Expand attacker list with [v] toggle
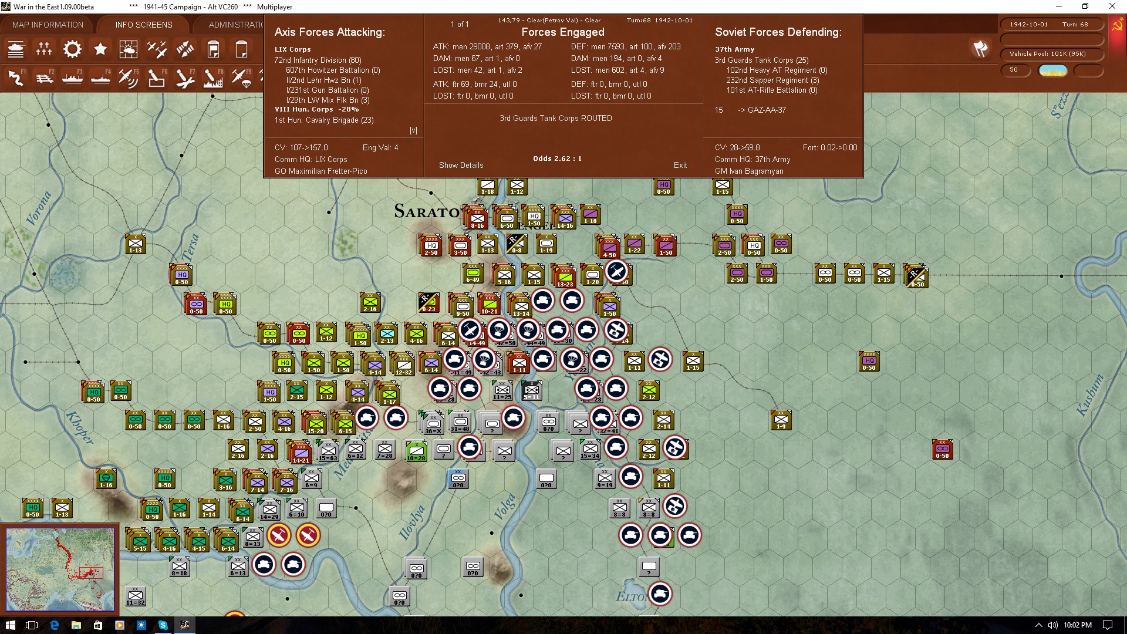The image size is (1127, 634). click(x=413, y=130)
